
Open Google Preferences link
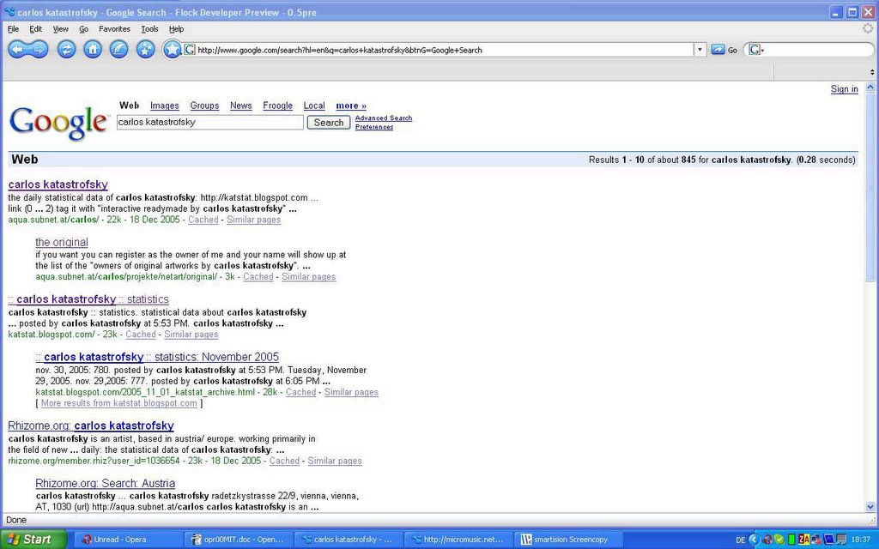tap(374, 127)
